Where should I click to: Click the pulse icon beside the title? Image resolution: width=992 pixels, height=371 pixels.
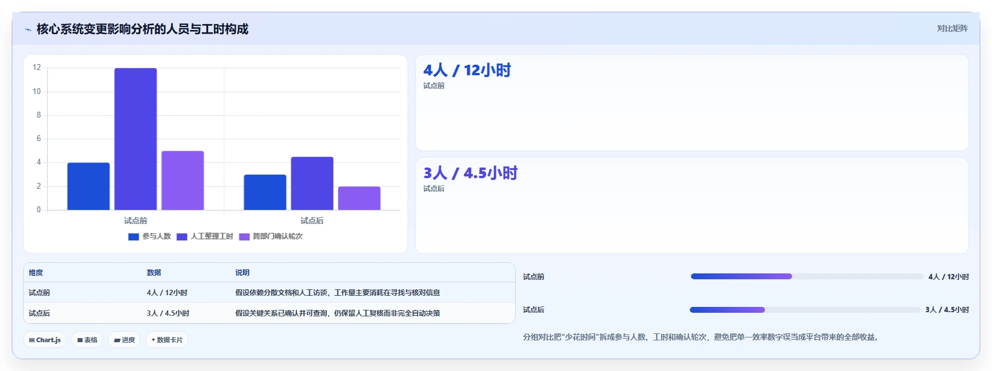click(x=28, y=29)
